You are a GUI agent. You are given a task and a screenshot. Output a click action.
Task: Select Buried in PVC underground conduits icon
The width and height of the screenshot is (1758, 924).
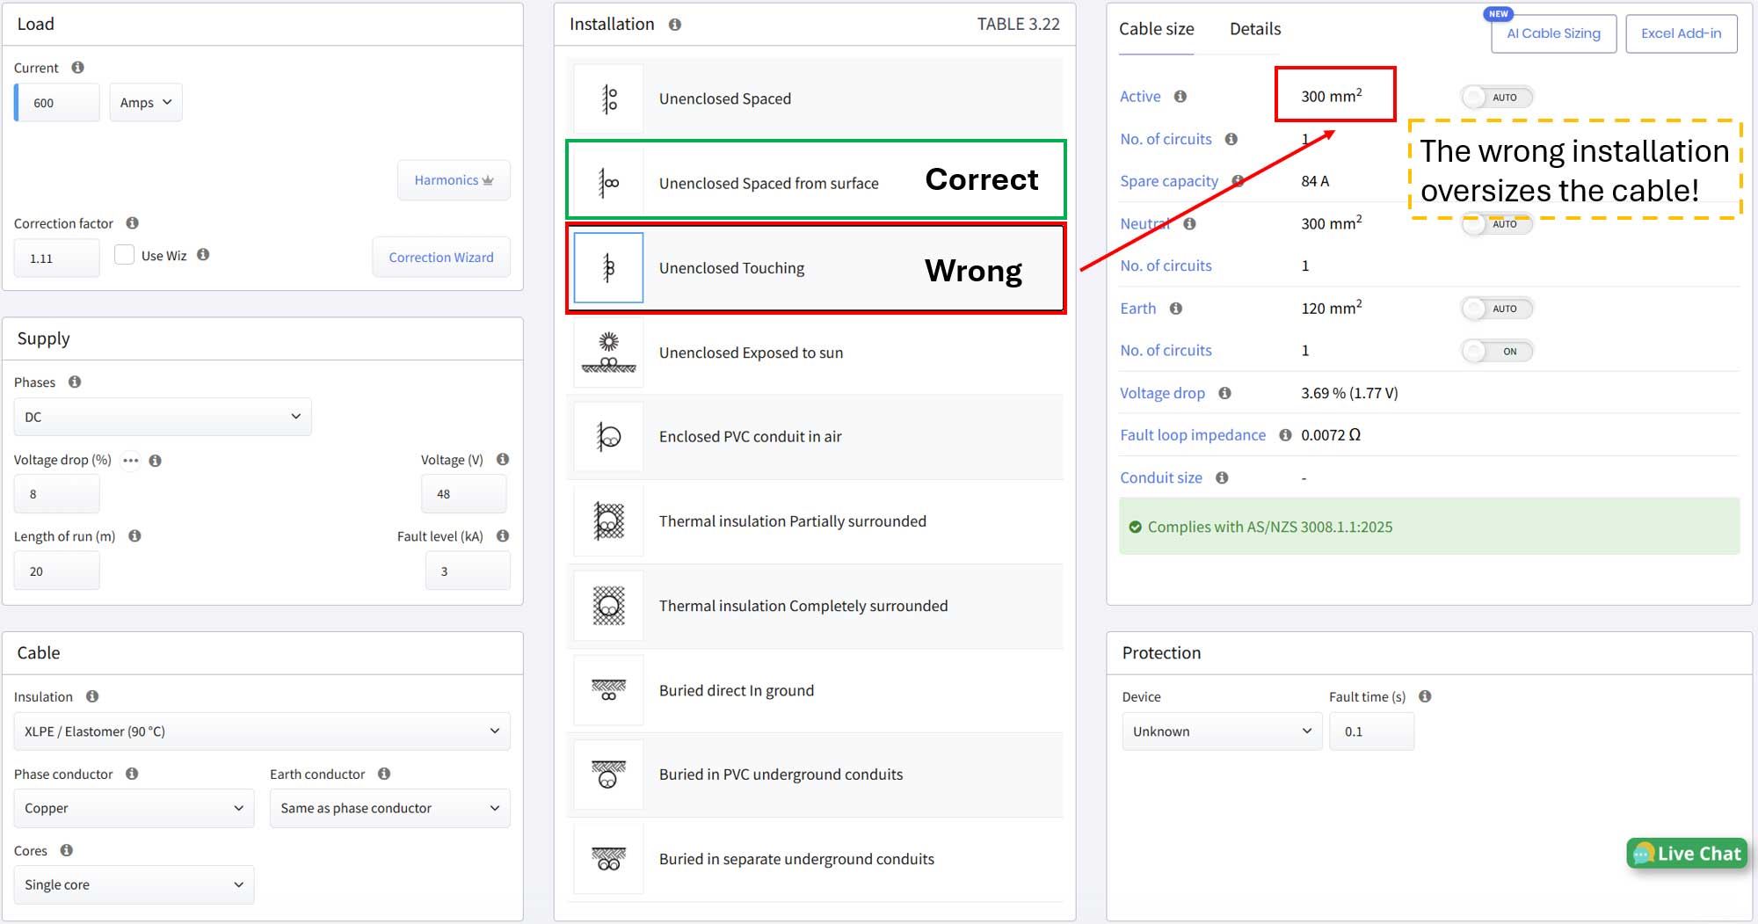coord(608,775)
